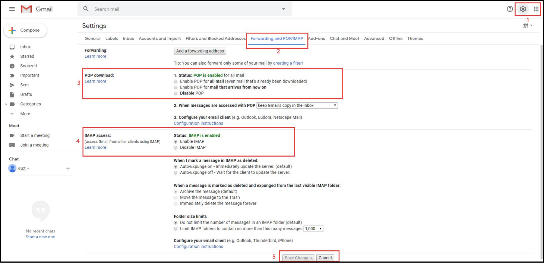Click the Settings gear icon
Viewport: 544px width, 263px height.
(523, 9)
